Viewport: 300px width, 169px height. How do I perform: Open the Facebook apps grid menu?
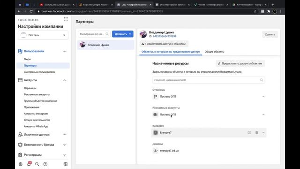[x=66, y=19]
